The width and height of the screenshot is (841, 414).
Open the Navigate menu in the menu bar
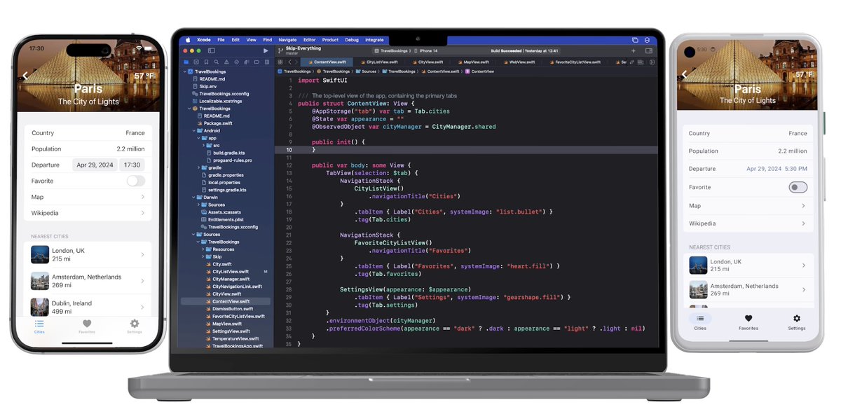pyautogui.click(x=287, y=40)
